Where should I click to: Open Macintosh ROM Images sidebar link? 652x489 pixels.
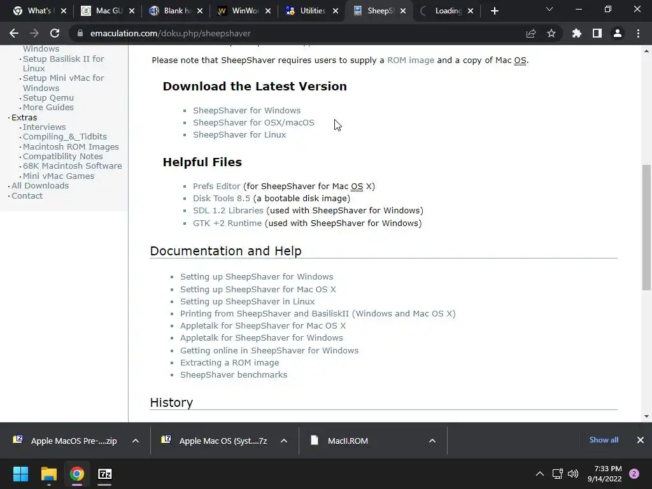(x=71, y=146)
